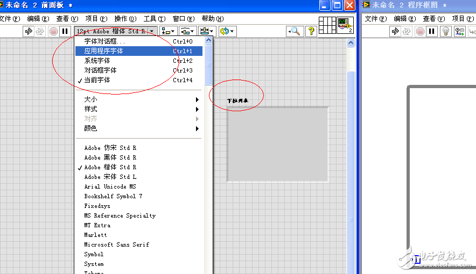Open the Align Objects toolbar dropdown
Image resolution: width=476 pixels, height=274 pixels.
[168, 31]
